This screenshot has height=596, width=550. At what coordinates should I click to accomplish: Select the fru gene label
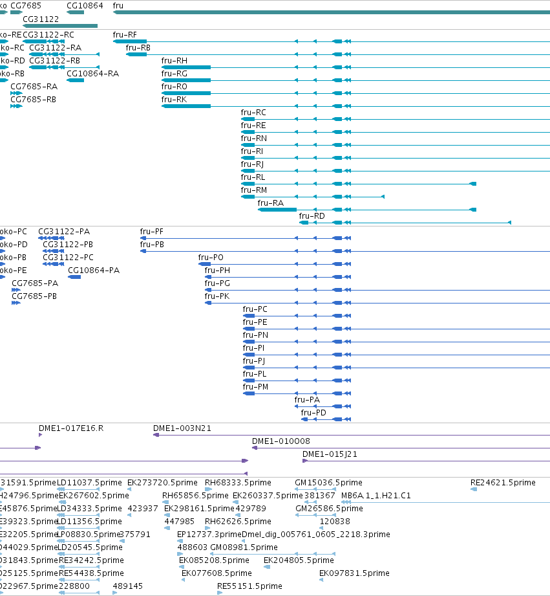tap(118, 6)
